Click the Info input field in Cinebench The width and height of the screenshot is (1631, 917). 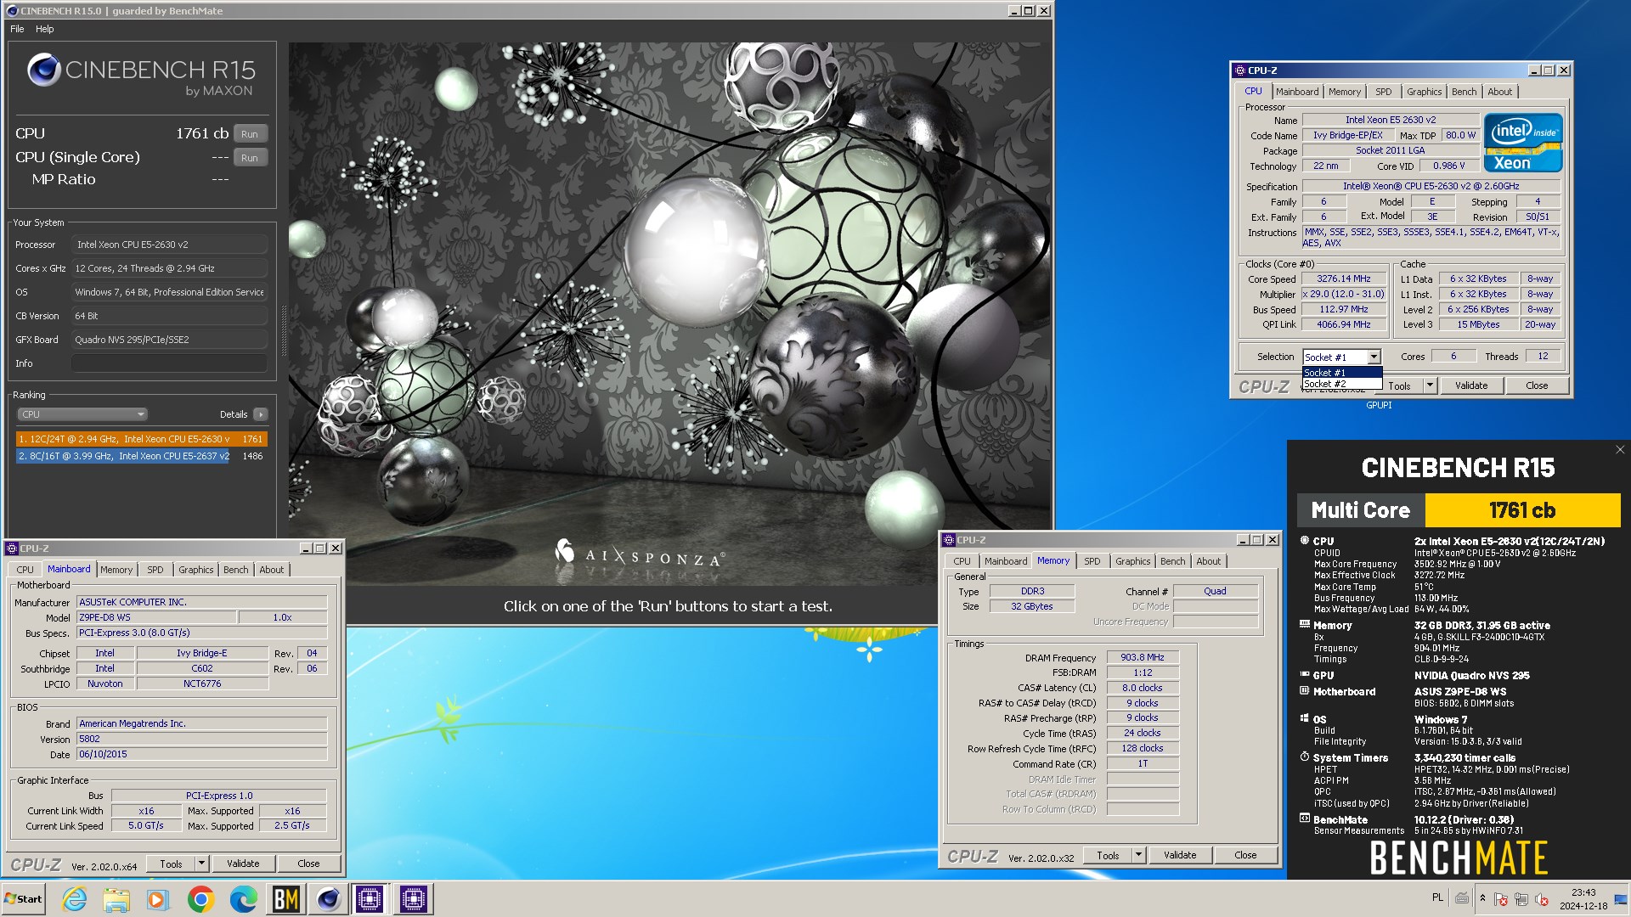tap(169, 363)
